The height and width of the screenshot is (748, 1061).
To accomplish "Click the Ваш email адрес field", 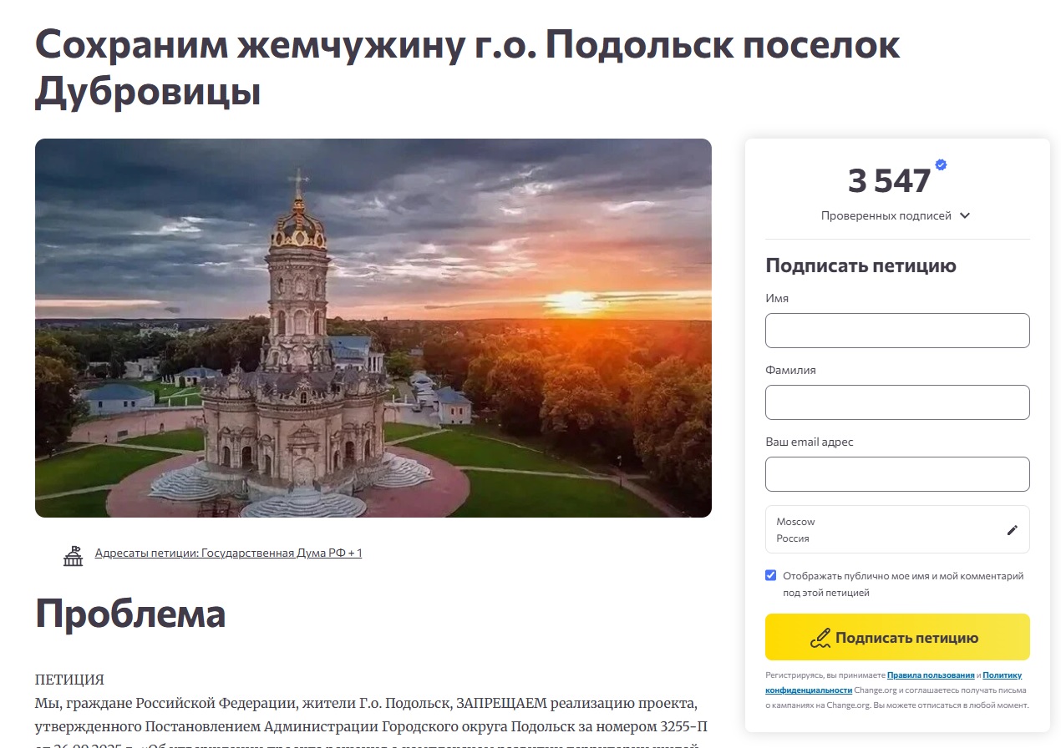I will tap(897, 474).
